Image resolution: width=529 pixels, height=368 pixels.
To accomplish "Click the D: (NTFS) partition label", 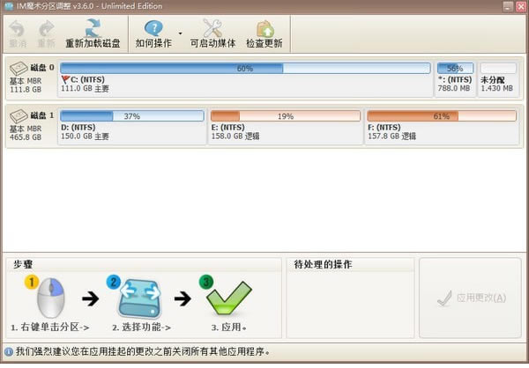I will coord(78,128).
